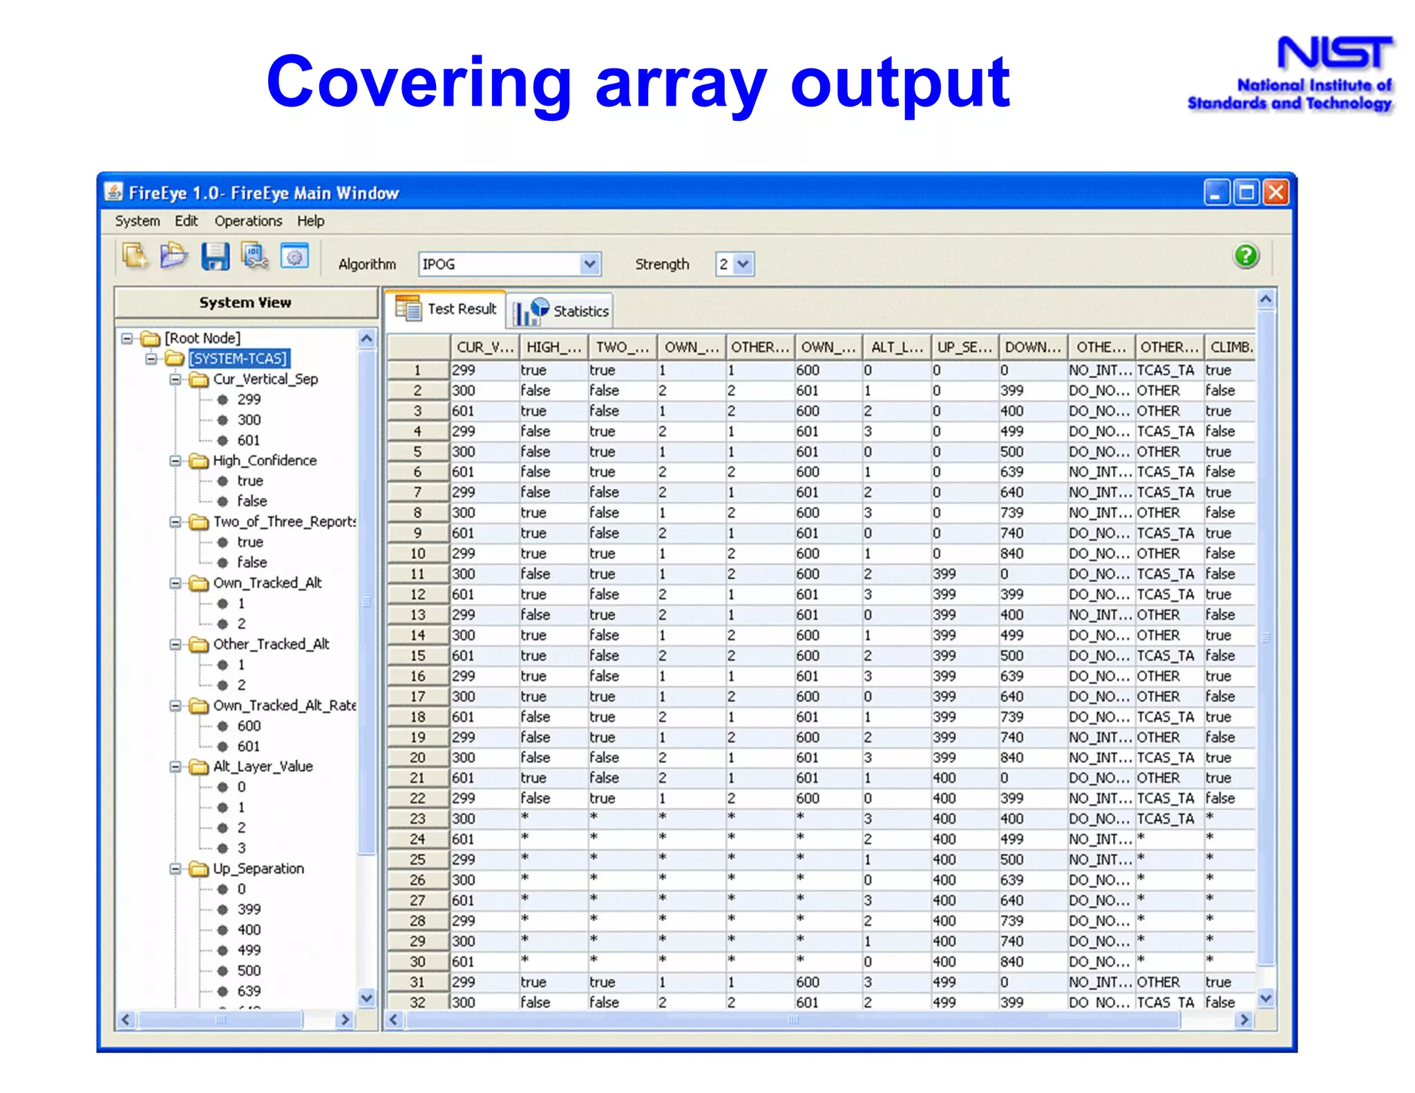Screen dimensions: 1415x1093
Task: Select value 3 under Alt_Layer_Value
Action: [241, 848]
